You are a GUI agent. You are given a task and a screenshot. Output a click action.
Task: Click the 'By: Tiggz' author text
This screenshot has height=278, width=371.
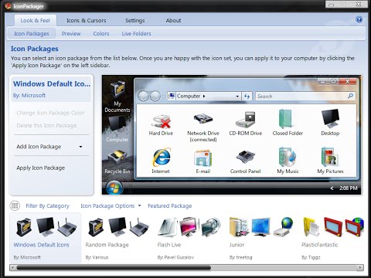[311, 257]
